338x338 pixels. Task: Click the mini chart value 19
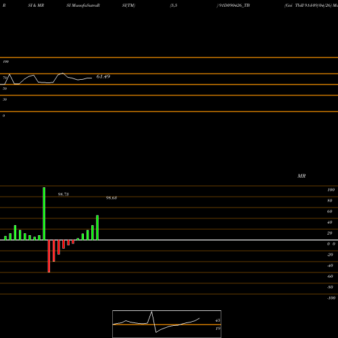218,329
